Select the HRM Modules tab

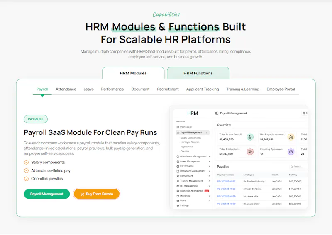click(x=133, y=73)
